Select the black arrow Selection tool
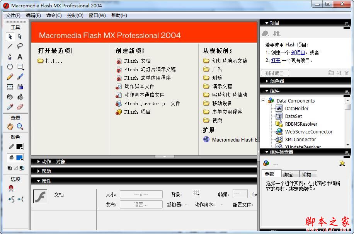 coord(10,36)
